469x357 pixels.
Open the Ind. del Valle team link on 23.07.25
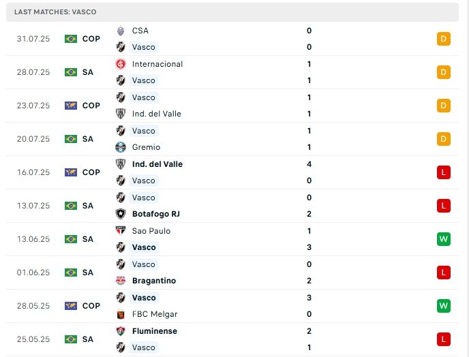pos(157,114)
